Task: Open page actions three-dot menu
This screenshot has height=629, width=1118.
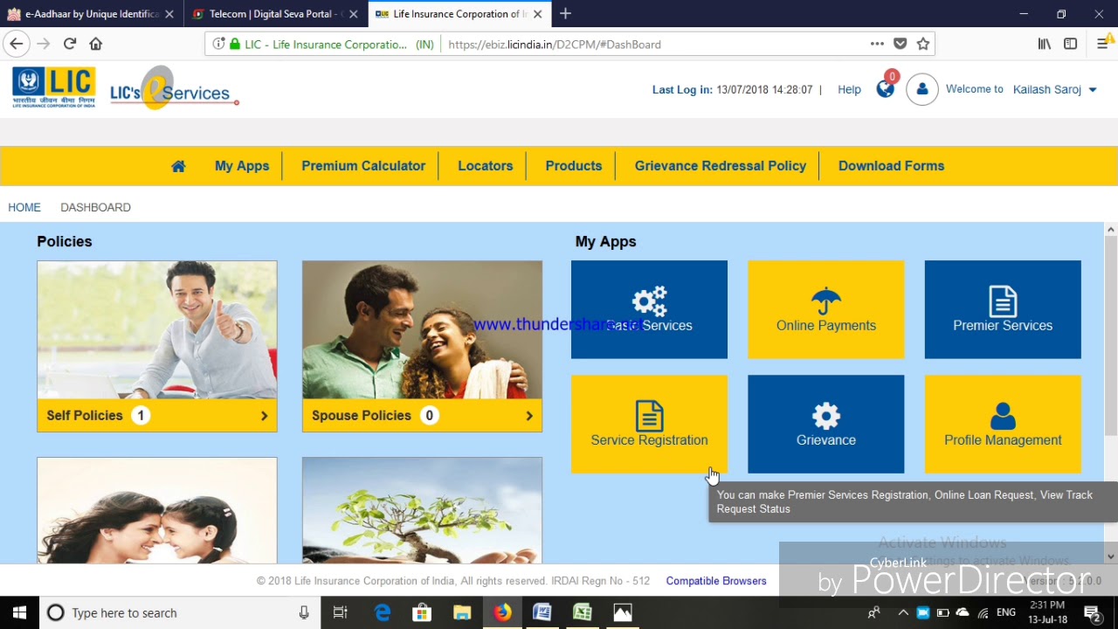Action: 877,44
